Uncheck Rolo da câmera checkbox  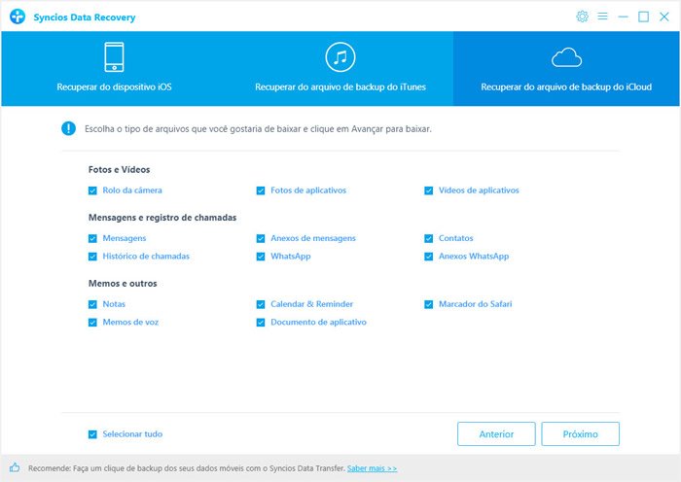[92, 190]
